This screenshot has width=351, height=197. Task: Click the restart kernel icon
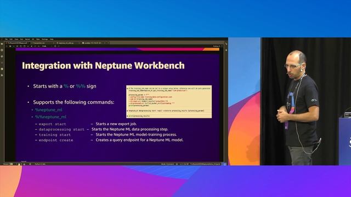35,46
